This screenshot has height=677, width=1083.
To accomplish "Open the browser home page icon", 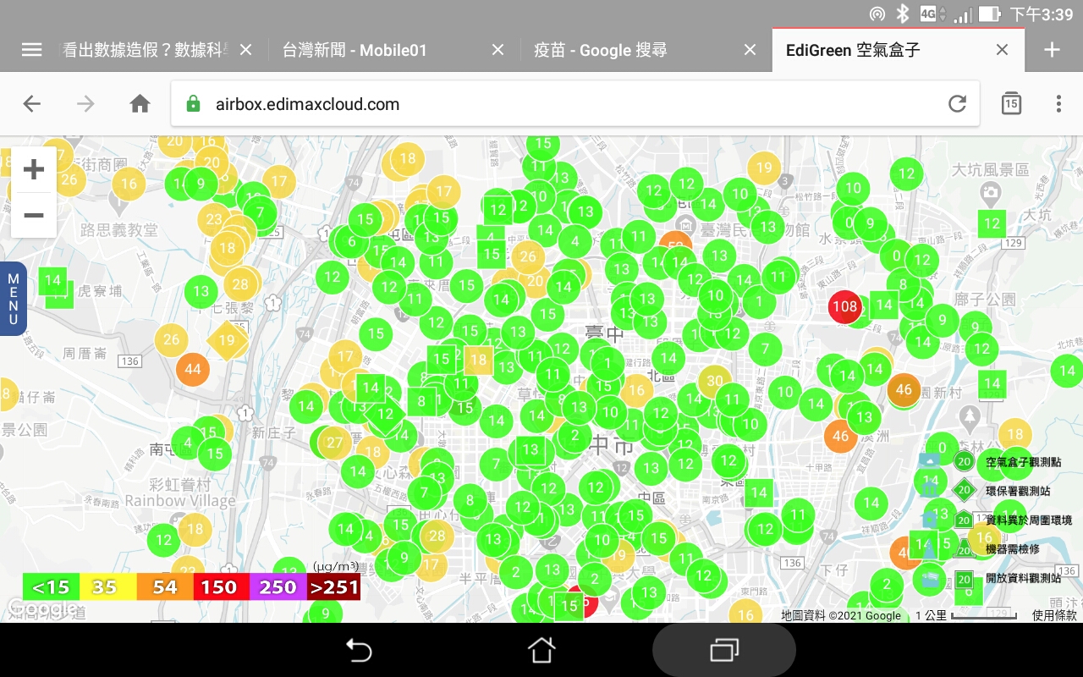I will tap(140, 104).
